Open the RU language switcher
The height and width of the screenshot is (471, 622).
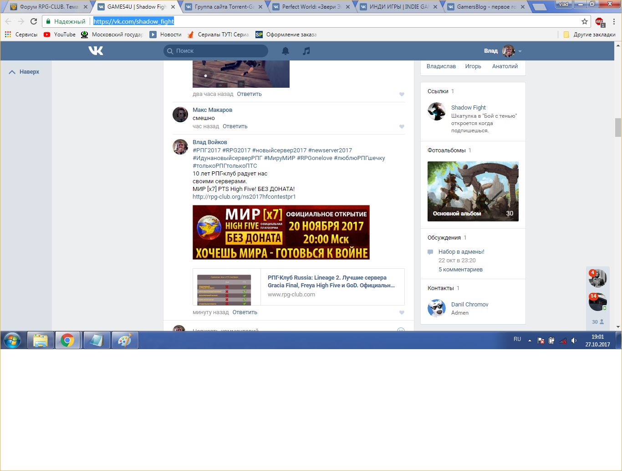click(517, 339)
